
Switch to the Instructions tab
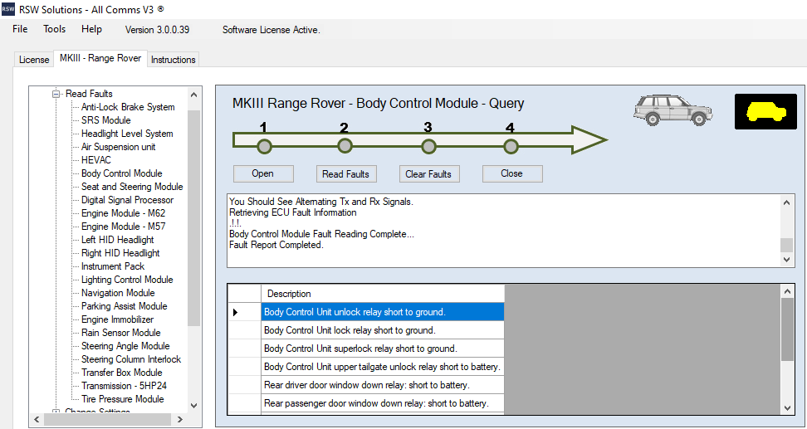click(x=173, y=60)
